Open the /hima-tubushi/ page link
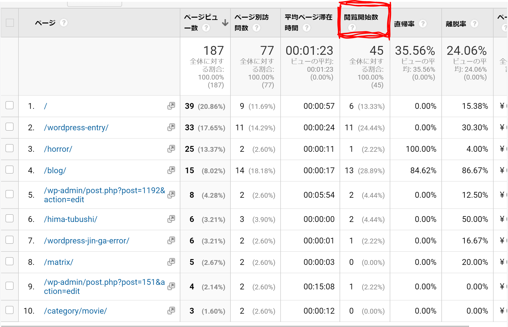Image resolution: width=508 pixels, height=327 pixels. click(71, 219)
